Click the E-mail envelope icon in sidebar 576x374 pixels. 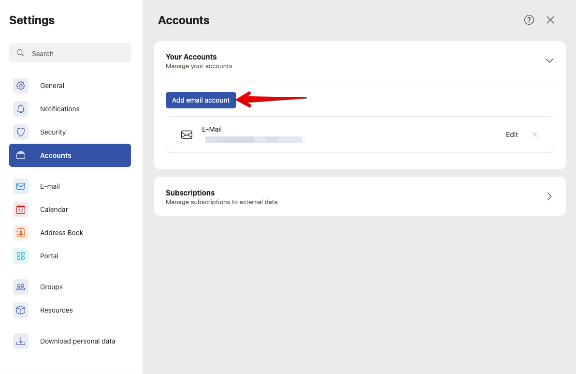tap(21, 186)
